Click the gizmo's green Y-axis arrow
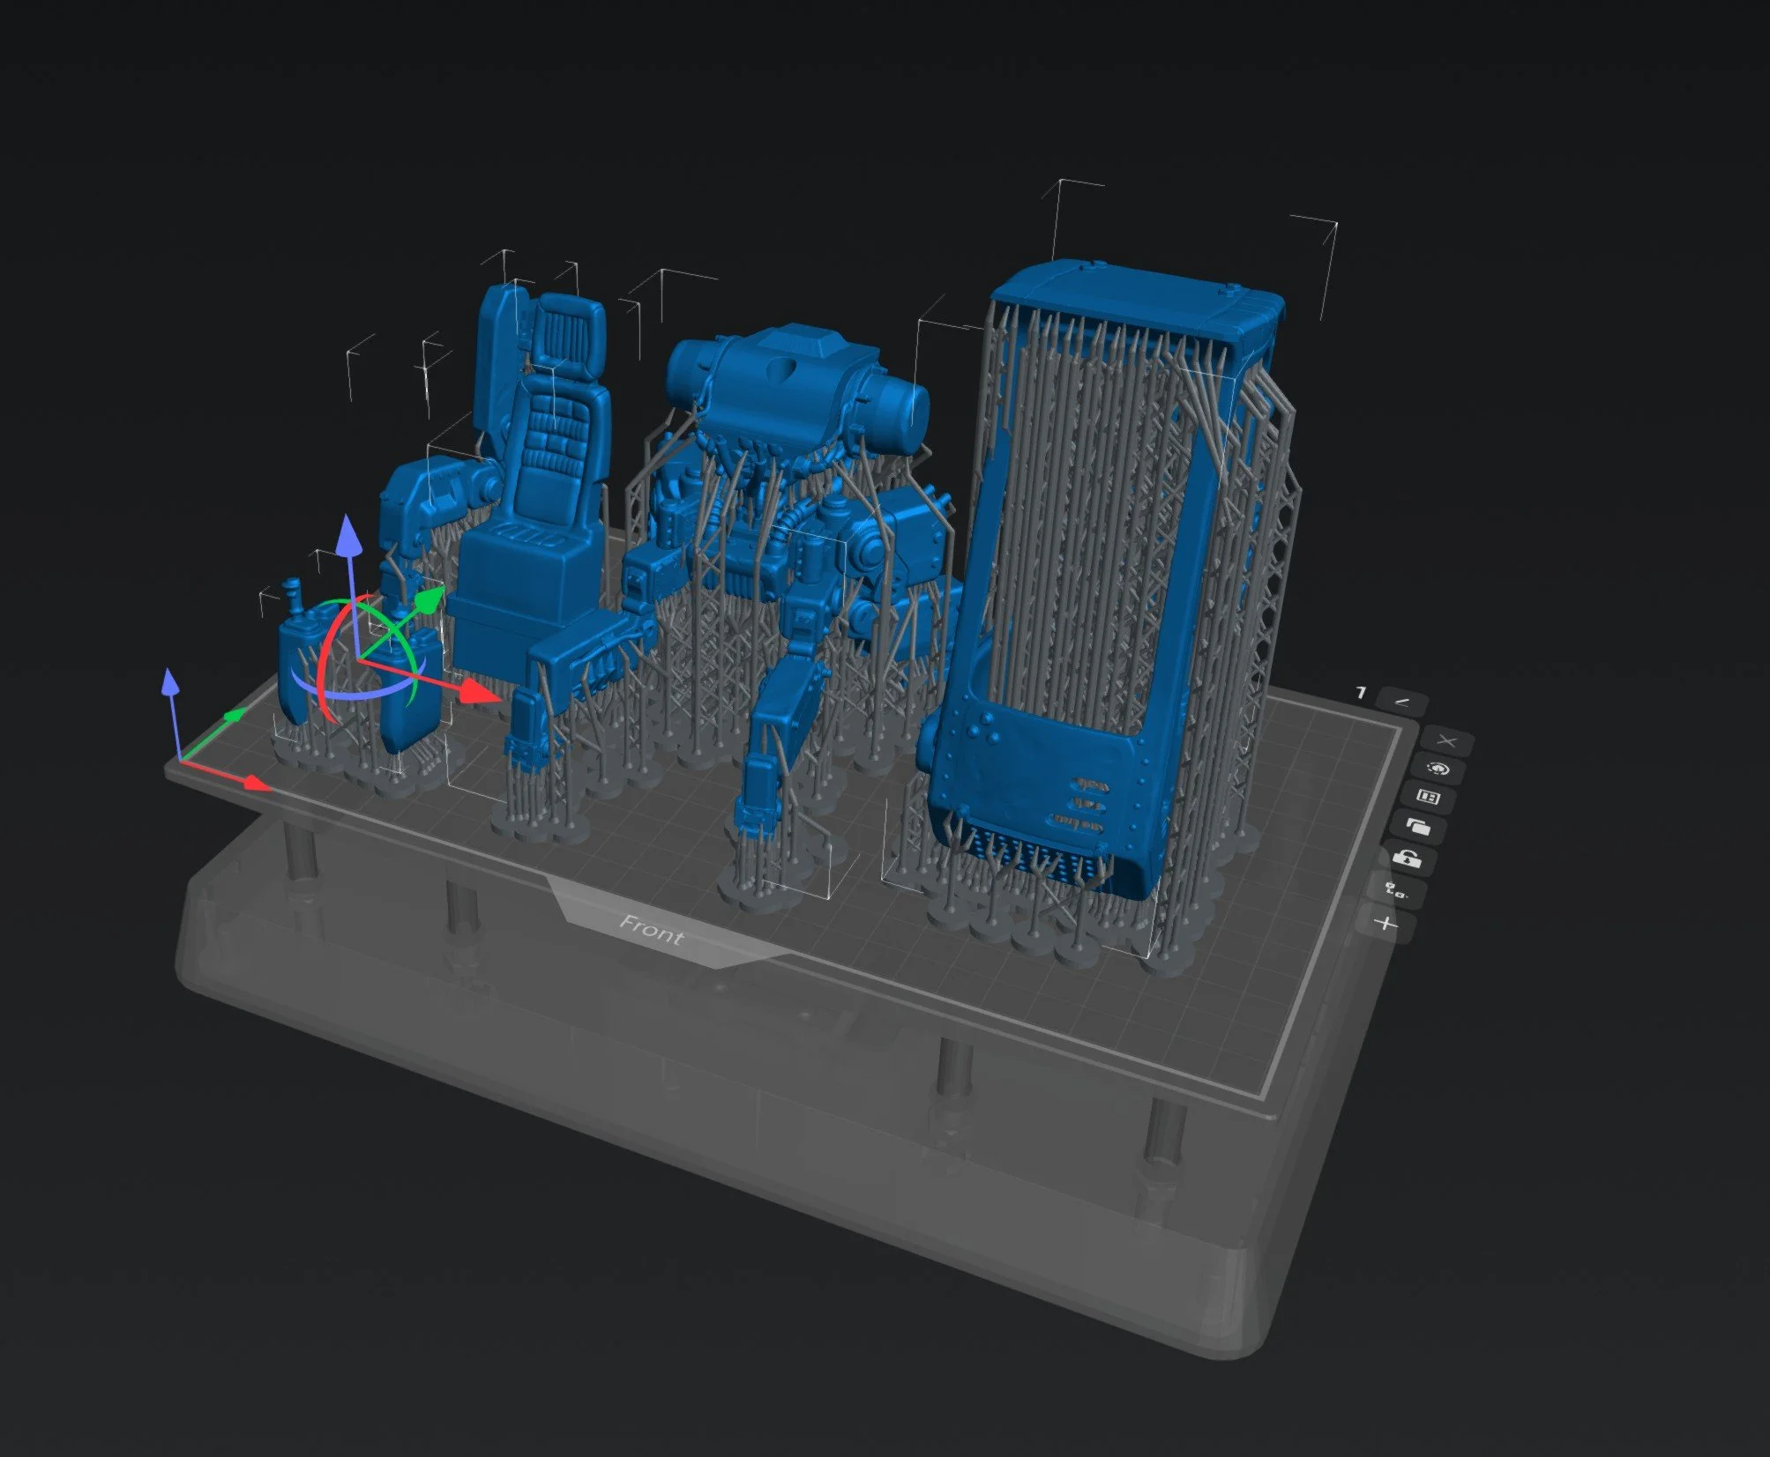The height and width of the screenshot is (1457, 1770). 429,601
